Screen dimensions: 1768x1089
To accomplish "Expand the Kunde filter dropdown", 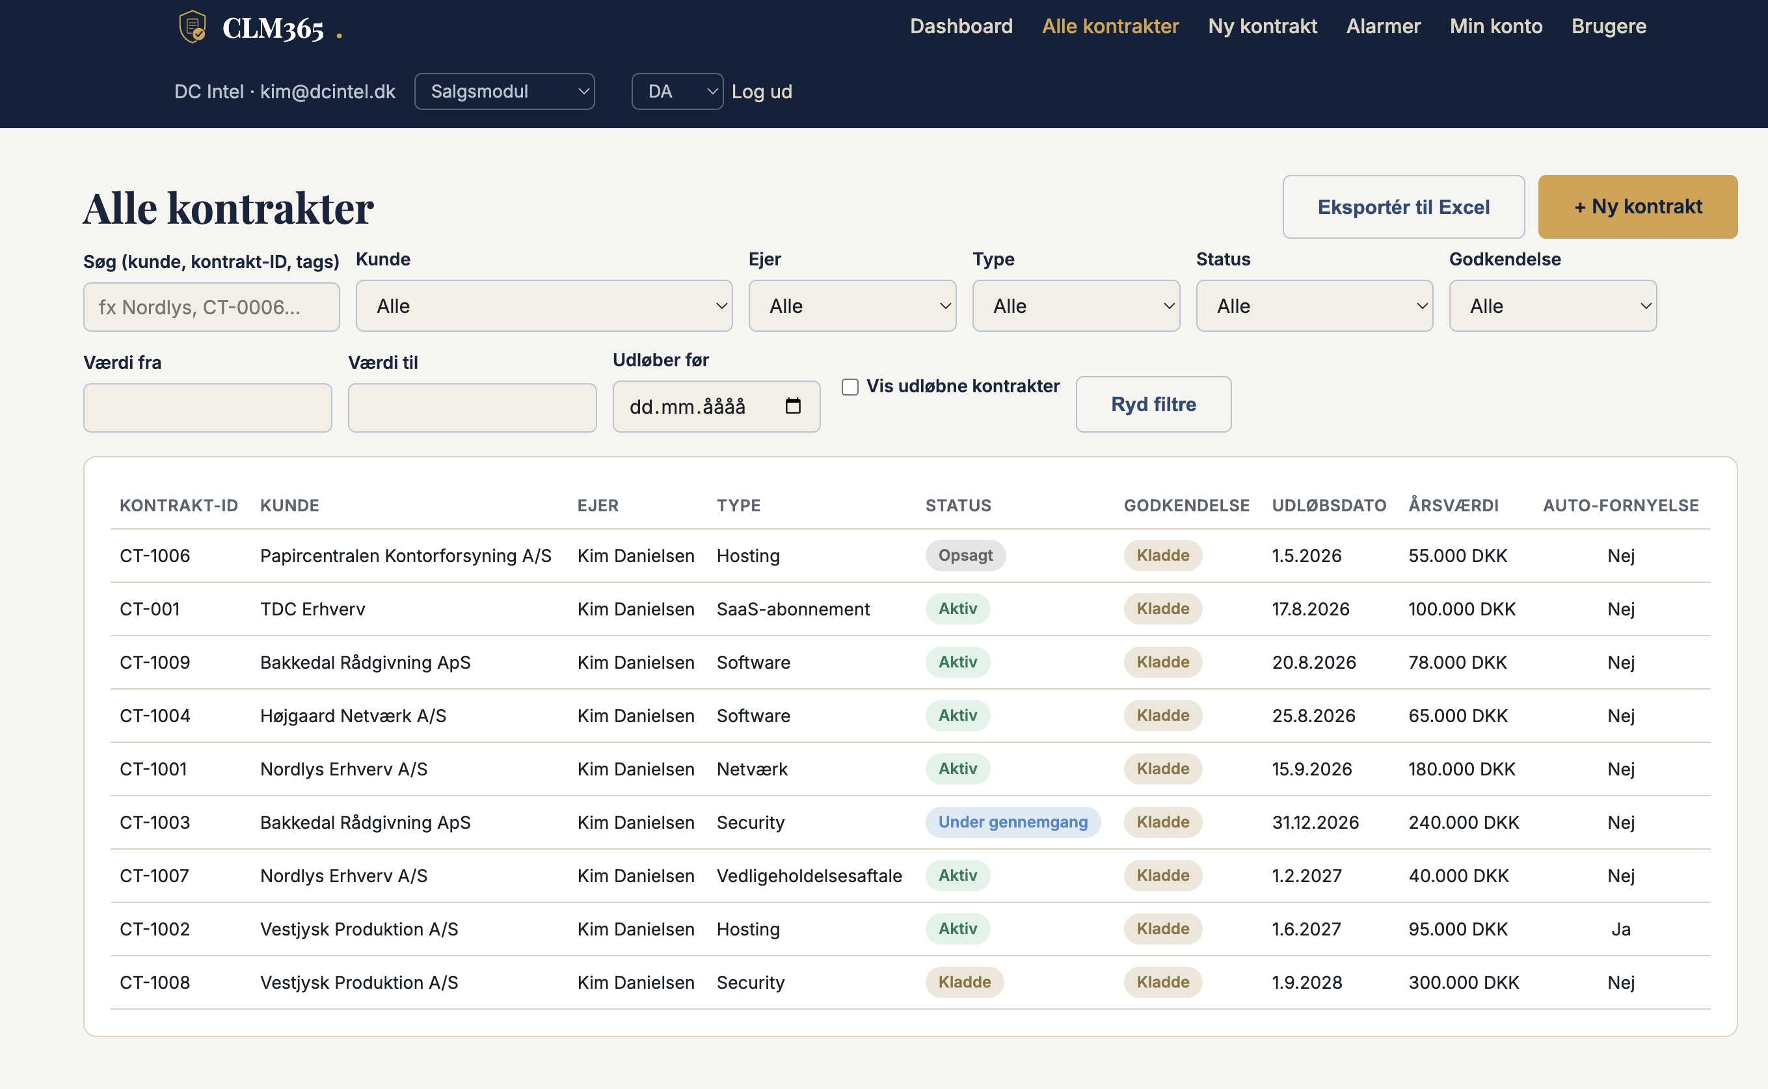I will coord(544,306).
